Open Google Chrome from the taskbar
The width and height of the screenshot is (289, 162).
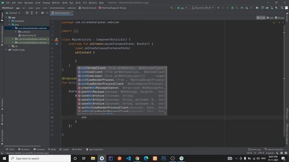[x=137, y=158]
